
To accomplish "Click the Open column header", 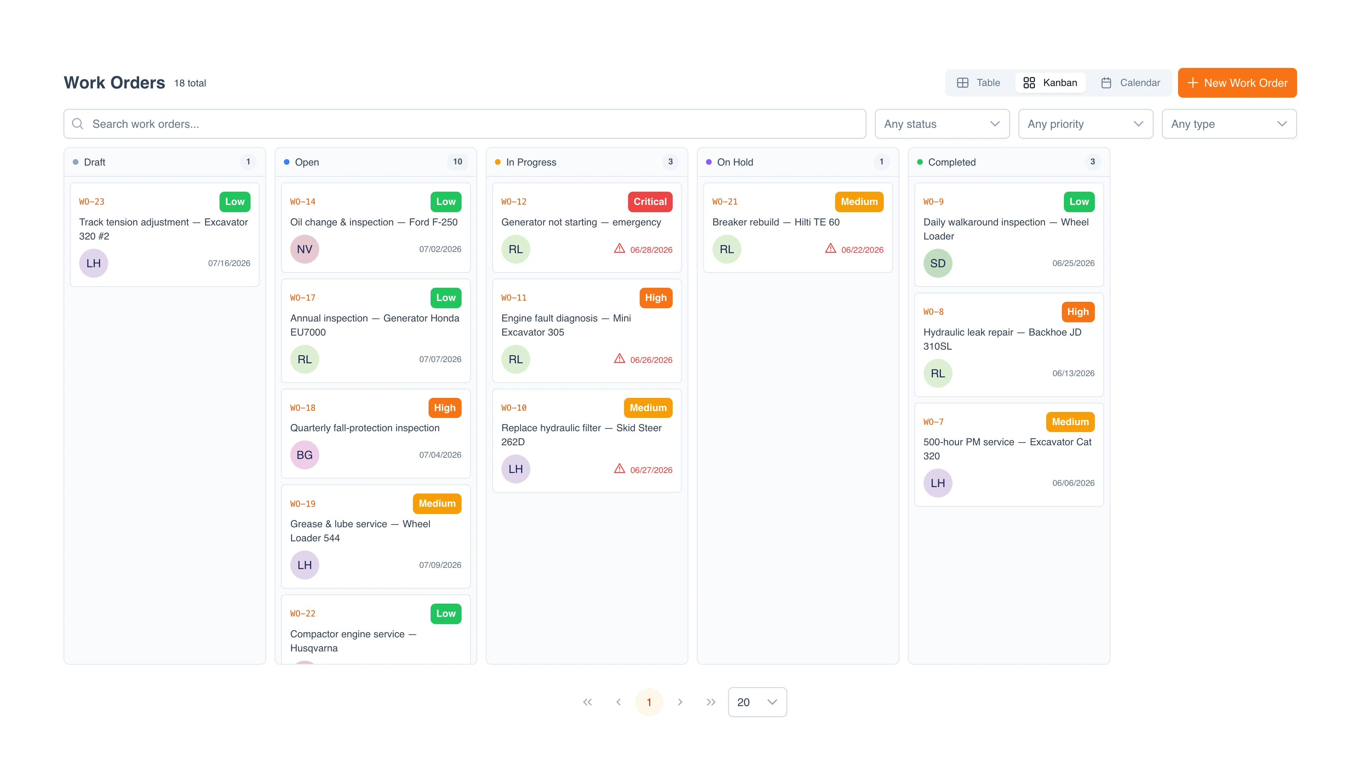I will (376, 162).
